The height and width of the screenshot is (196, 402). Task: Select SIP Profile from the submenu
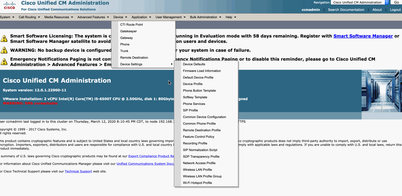190,110
